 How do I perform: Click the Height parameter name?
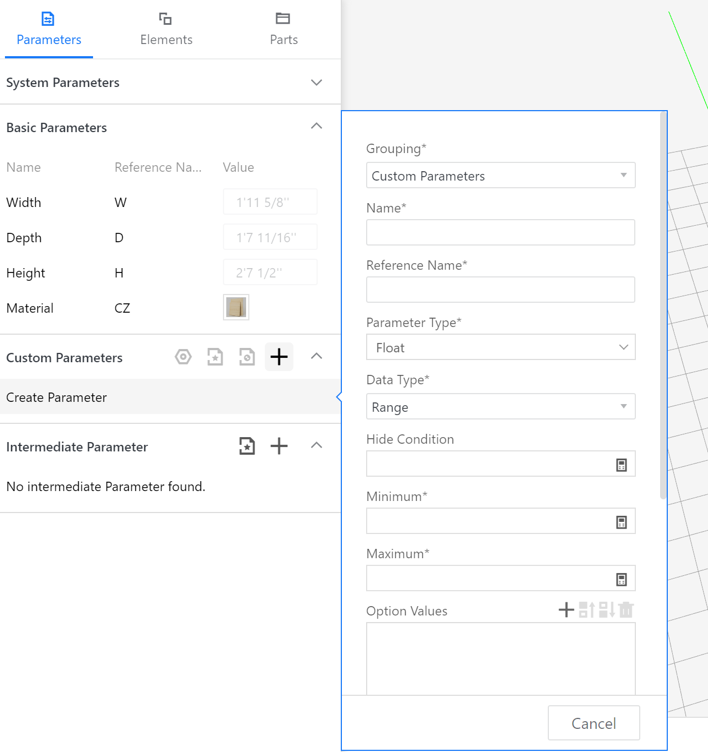26,273
